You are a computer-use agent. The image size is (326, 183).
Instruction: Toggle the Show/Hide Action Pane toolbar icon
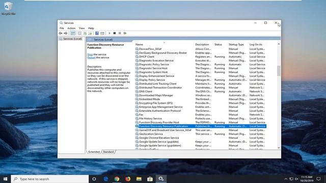coord(102,33)
